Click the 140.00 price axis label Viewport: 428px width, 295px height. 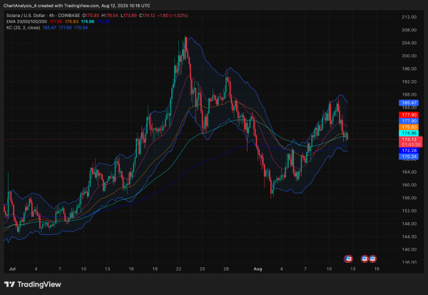click(409, 249)
